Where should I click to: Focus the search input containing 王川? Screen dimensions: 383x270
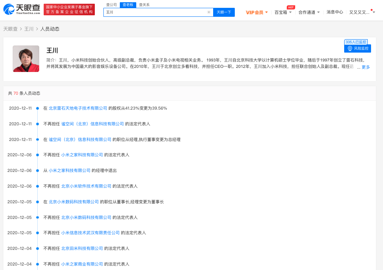155,12
